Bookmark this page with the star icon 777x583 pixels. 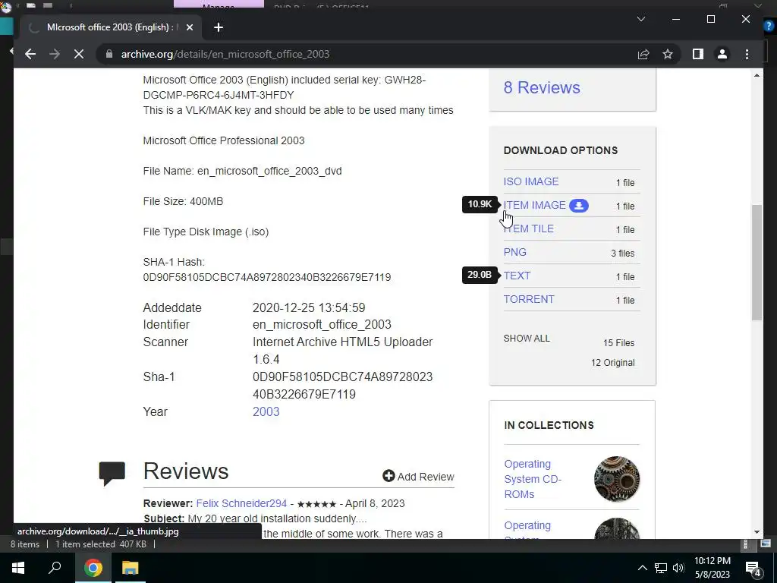[668, 54]
